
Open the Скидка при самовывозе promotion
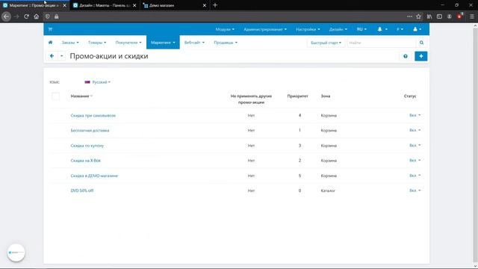pyautogui.click(x=93, y=116)
